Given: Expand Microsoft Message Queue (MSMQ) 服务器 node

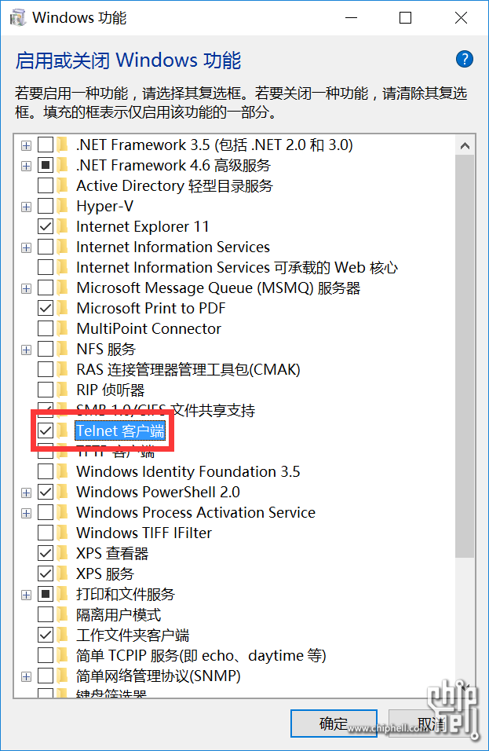Looking at the screenshot, I should (x=27, y=288).
